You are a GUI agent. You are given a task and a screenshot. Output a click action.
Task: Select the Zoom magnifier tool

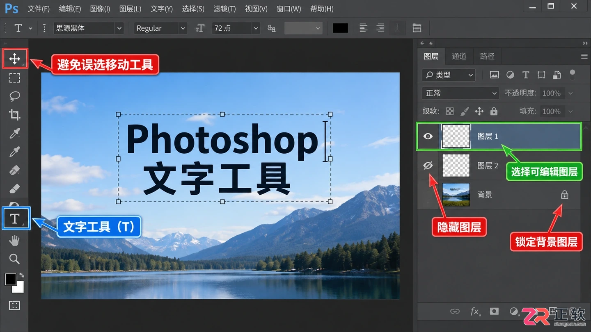[15, 259]
